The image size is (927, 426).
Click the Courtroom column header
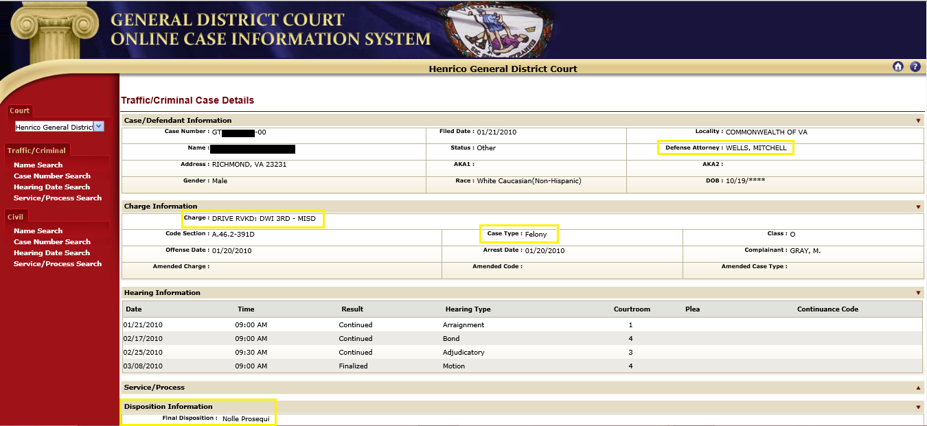click(632, 309)
